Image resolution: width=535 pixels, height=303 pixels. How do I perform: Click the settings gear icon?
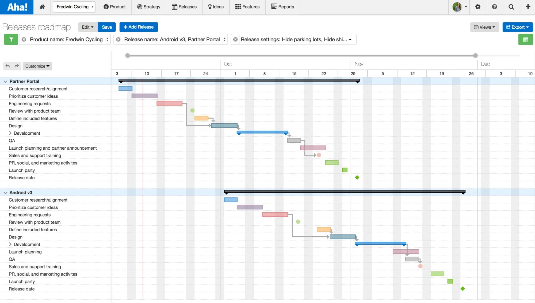(x=478, y=6)
